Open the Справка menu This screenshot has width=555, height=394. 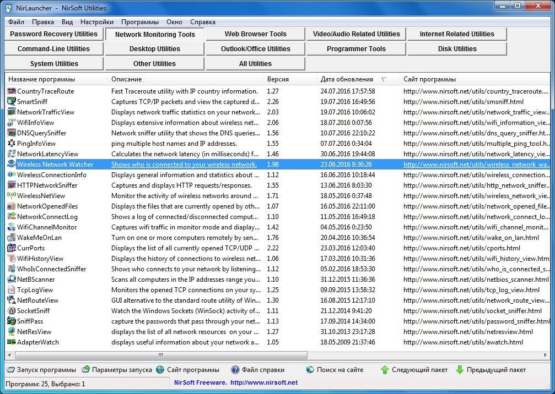tap(203, 22)
